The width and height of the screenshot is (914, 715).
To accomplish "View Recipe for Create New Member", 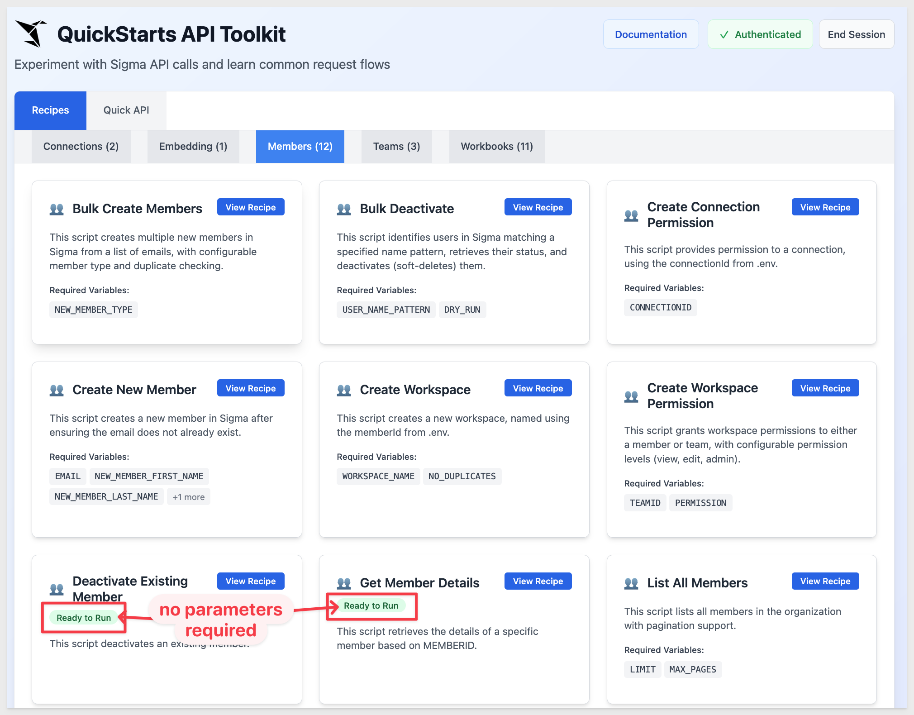I will pyautogui.click(x=251, y=388).
